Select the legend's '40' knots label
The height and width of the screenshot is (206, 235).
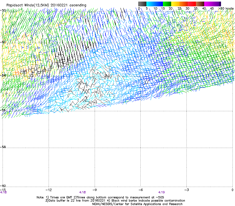click(x=204, y=9)
